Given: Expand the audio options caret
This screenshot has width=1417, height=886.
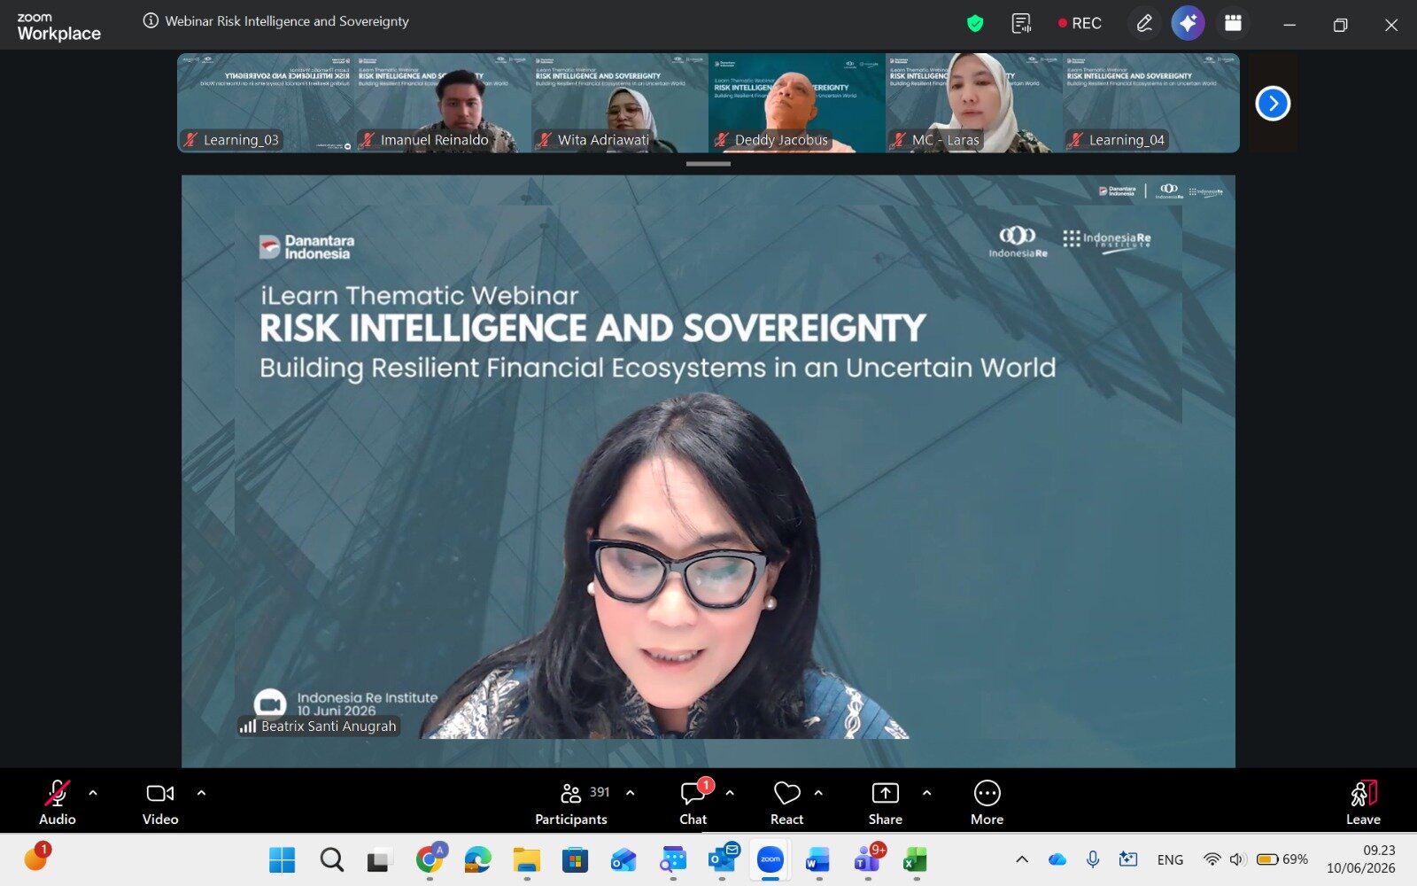Looking at the screenshot, I should pos(93,793).
